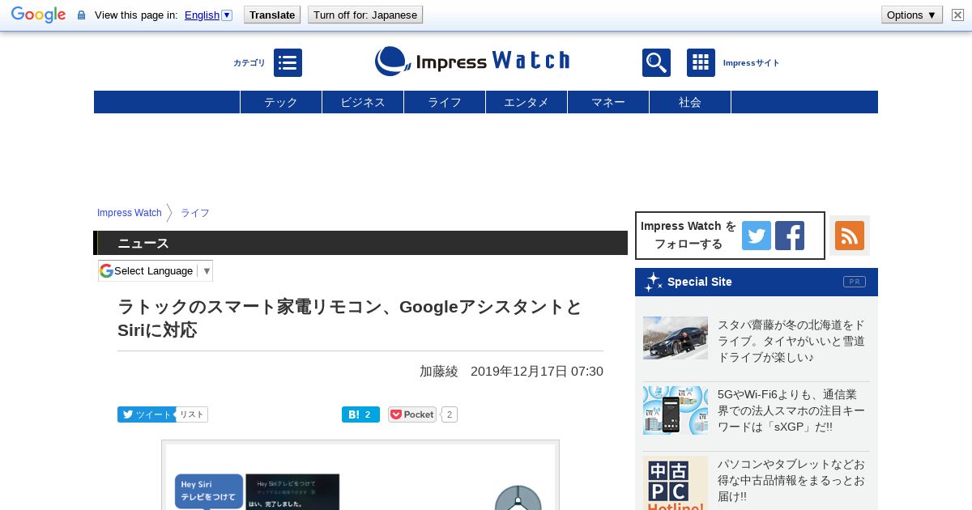Click Impressサイト text label
Image resolution: width=972 pixels, height=510 pixels.
751,62
